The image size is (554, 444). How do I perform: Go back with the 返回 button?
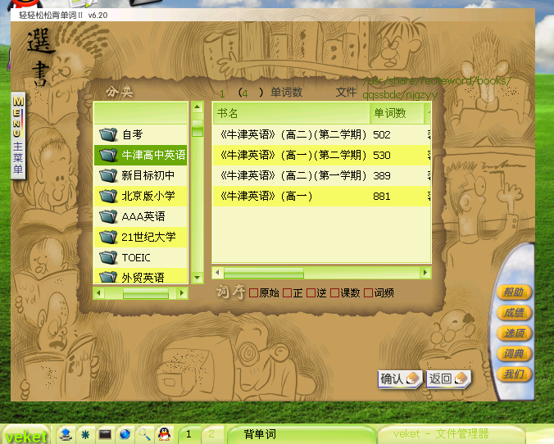coord(448,379)
